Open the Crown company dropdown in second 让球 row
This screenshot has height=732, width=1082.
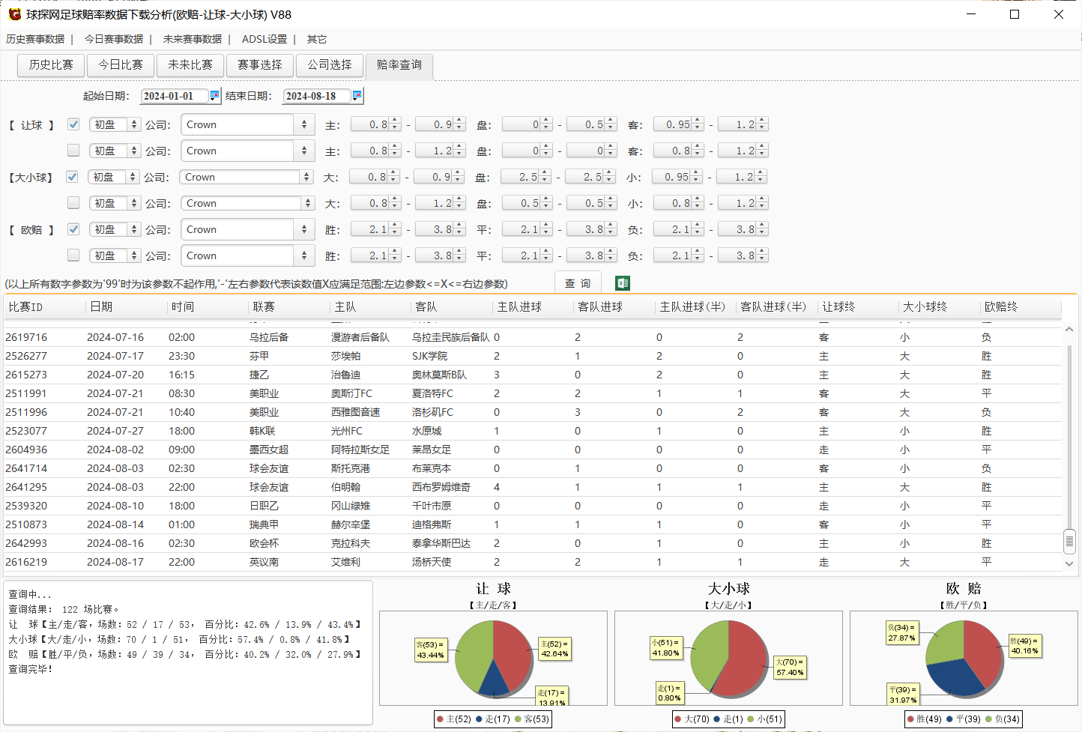247,151
